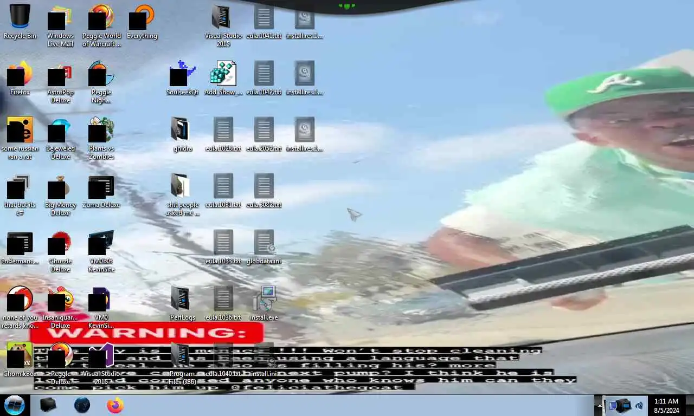Open the black cube taskbar icon
The width and height of the screenshot is (694, 416).
[x=48, y=405]
